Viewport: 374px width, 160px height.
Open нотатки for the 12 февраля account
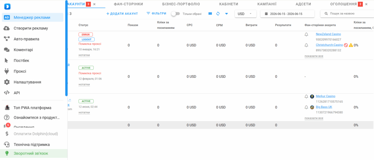tap(84, 84)
